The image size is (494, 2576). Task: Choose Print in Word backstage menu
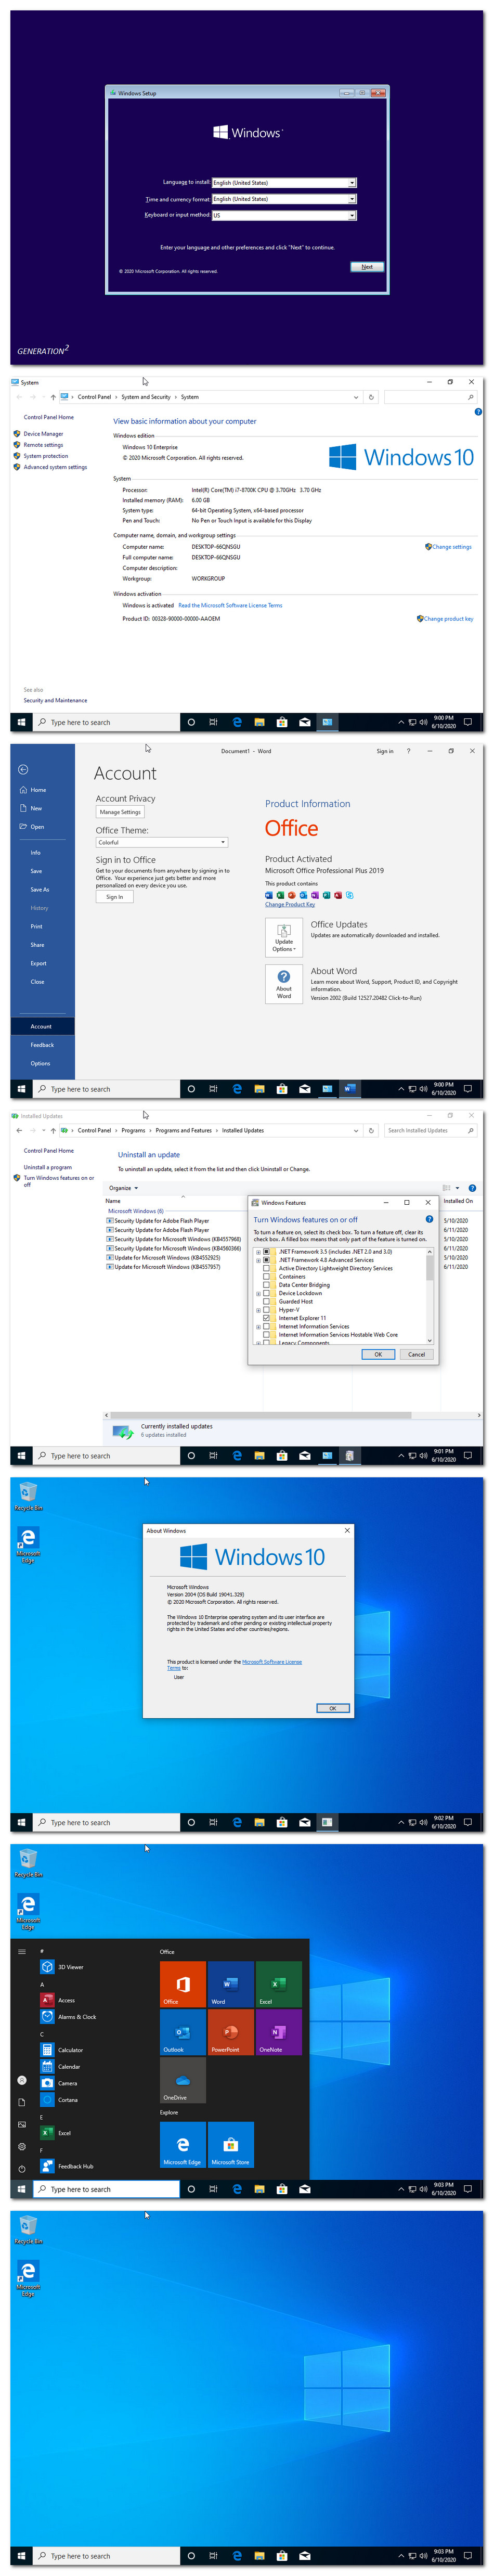point(36,926)
